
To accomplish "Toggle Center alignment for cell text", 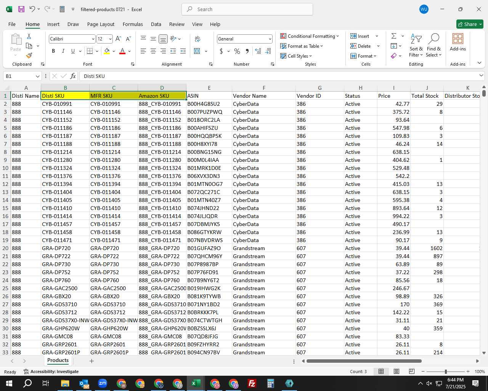I will 153,51.
